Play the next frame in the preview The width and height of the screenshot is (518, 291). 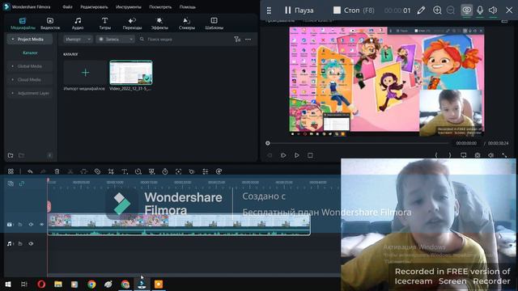(x=283, y=155)
